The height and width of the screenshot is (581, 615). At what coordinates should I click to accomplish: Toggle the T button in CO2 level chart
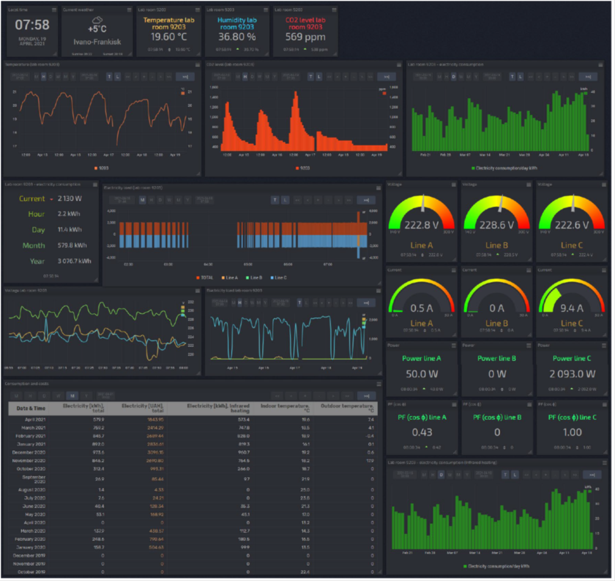(311, 77)
